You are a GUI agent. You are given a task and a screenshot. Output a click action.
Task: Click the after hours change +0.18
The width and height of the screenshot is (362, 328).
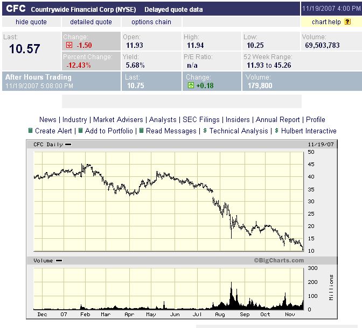point(205,85)
